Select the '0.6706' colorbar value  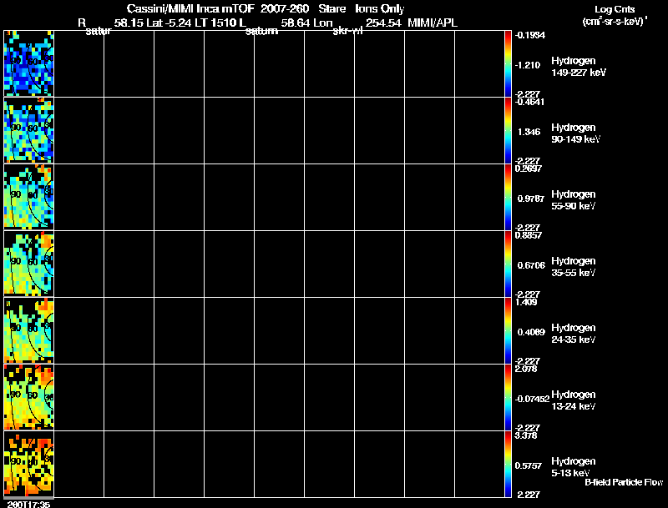(x=531, y=265)
